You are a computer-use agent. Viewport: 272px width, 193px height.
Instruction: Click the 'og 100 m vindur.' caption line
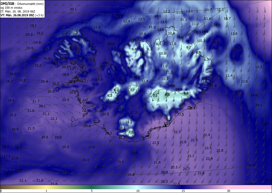[12, 8]
